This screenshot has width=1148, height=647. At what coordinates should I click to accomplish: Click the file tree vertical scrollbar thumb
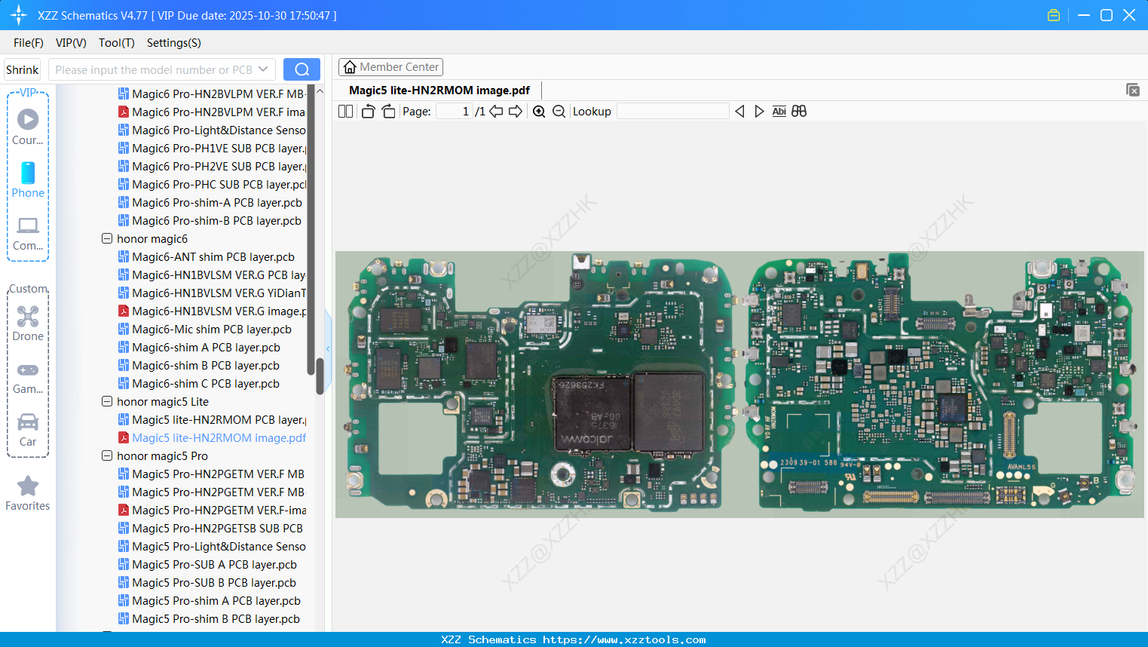(x=320, y=376)
